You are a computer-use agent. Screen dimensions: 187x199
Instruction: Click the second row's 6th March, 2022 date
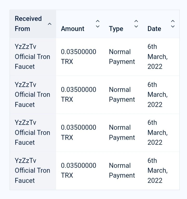157,95
